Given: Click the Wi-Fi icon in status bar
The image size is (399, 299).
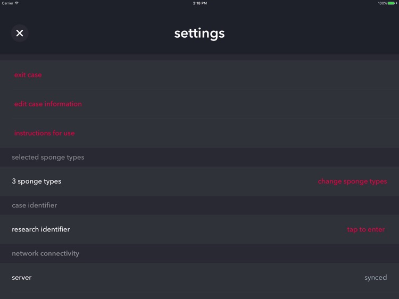Looking at the screenshot, I should (x=16, y=3).
